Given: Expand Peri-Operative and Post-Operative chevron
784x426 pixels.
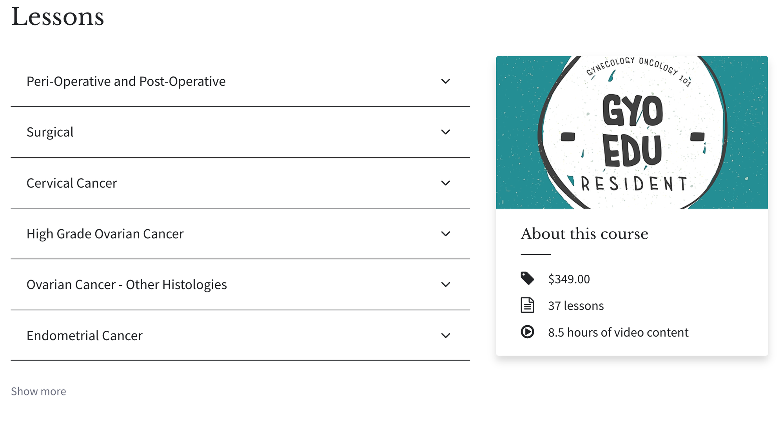Looking at the screenshot, I should coord(445,81).
